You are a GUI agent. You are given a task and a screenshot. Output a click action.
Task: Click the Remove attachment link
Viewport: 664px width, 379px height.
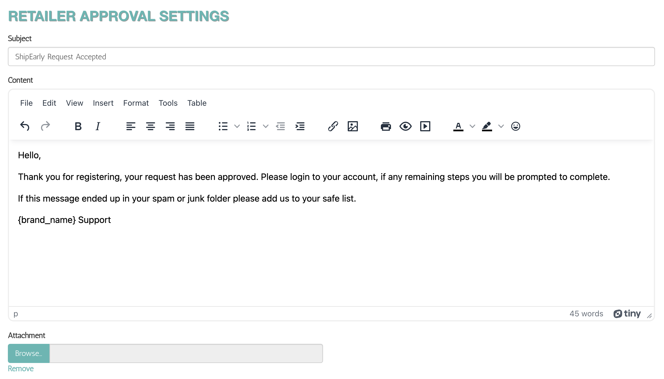pos(20,368)
